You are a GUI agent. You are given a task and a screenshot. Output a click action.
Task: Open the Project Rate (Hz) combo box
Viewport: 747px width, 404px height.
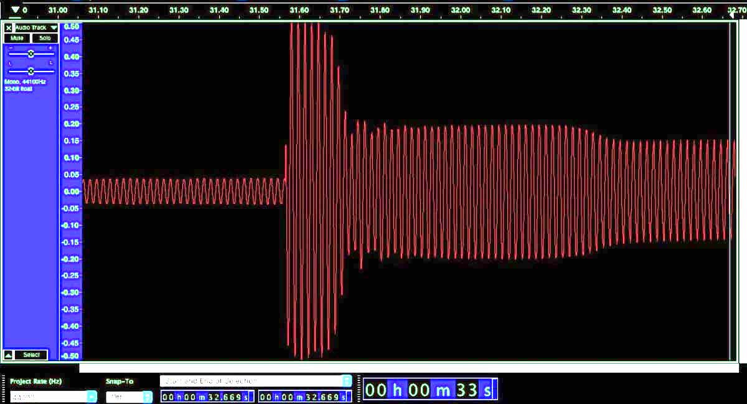(54, 397)
